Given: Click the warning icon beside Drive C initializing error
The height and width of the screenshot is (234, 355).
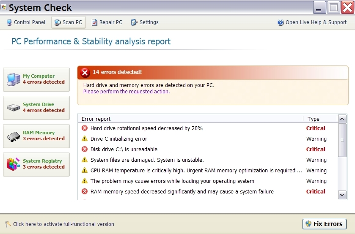Looking at the screenshot, I should click(85, 139).
